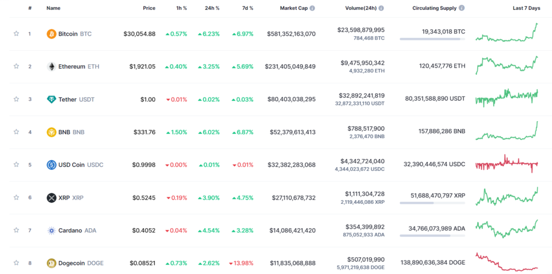Toggle the watchlist star for Bitcoin

pos(16,33)
